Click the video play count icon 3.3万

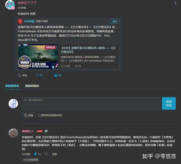tap(62, 66)
